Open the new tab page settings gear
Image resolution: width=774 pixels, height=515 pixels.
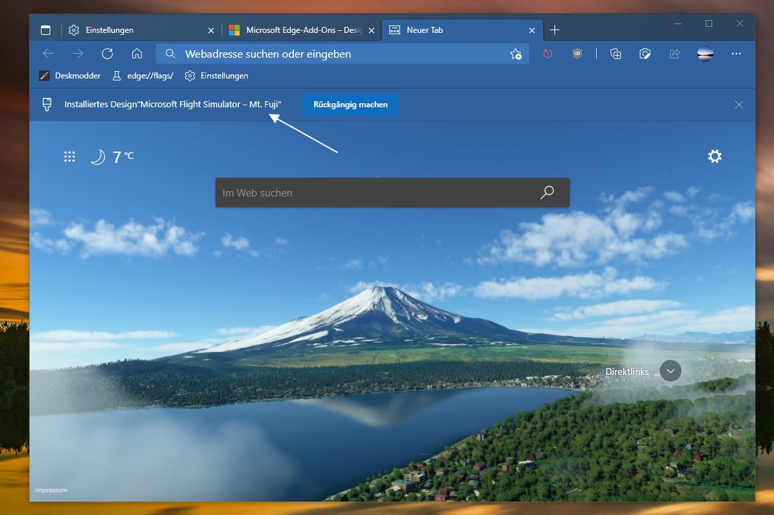point(715,156)
